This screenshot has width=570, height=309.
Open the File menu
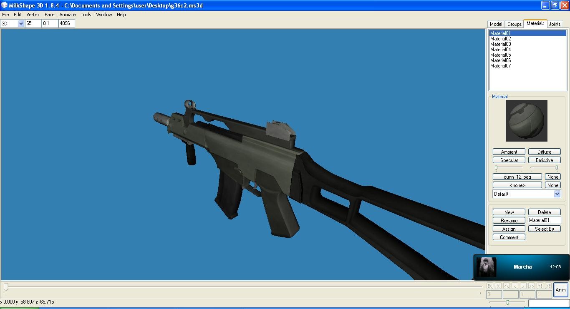5,15
